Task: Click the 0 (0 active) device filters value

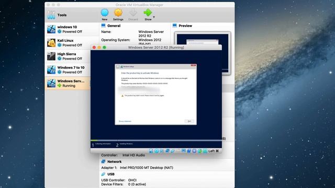Action: tap(137, 184)
